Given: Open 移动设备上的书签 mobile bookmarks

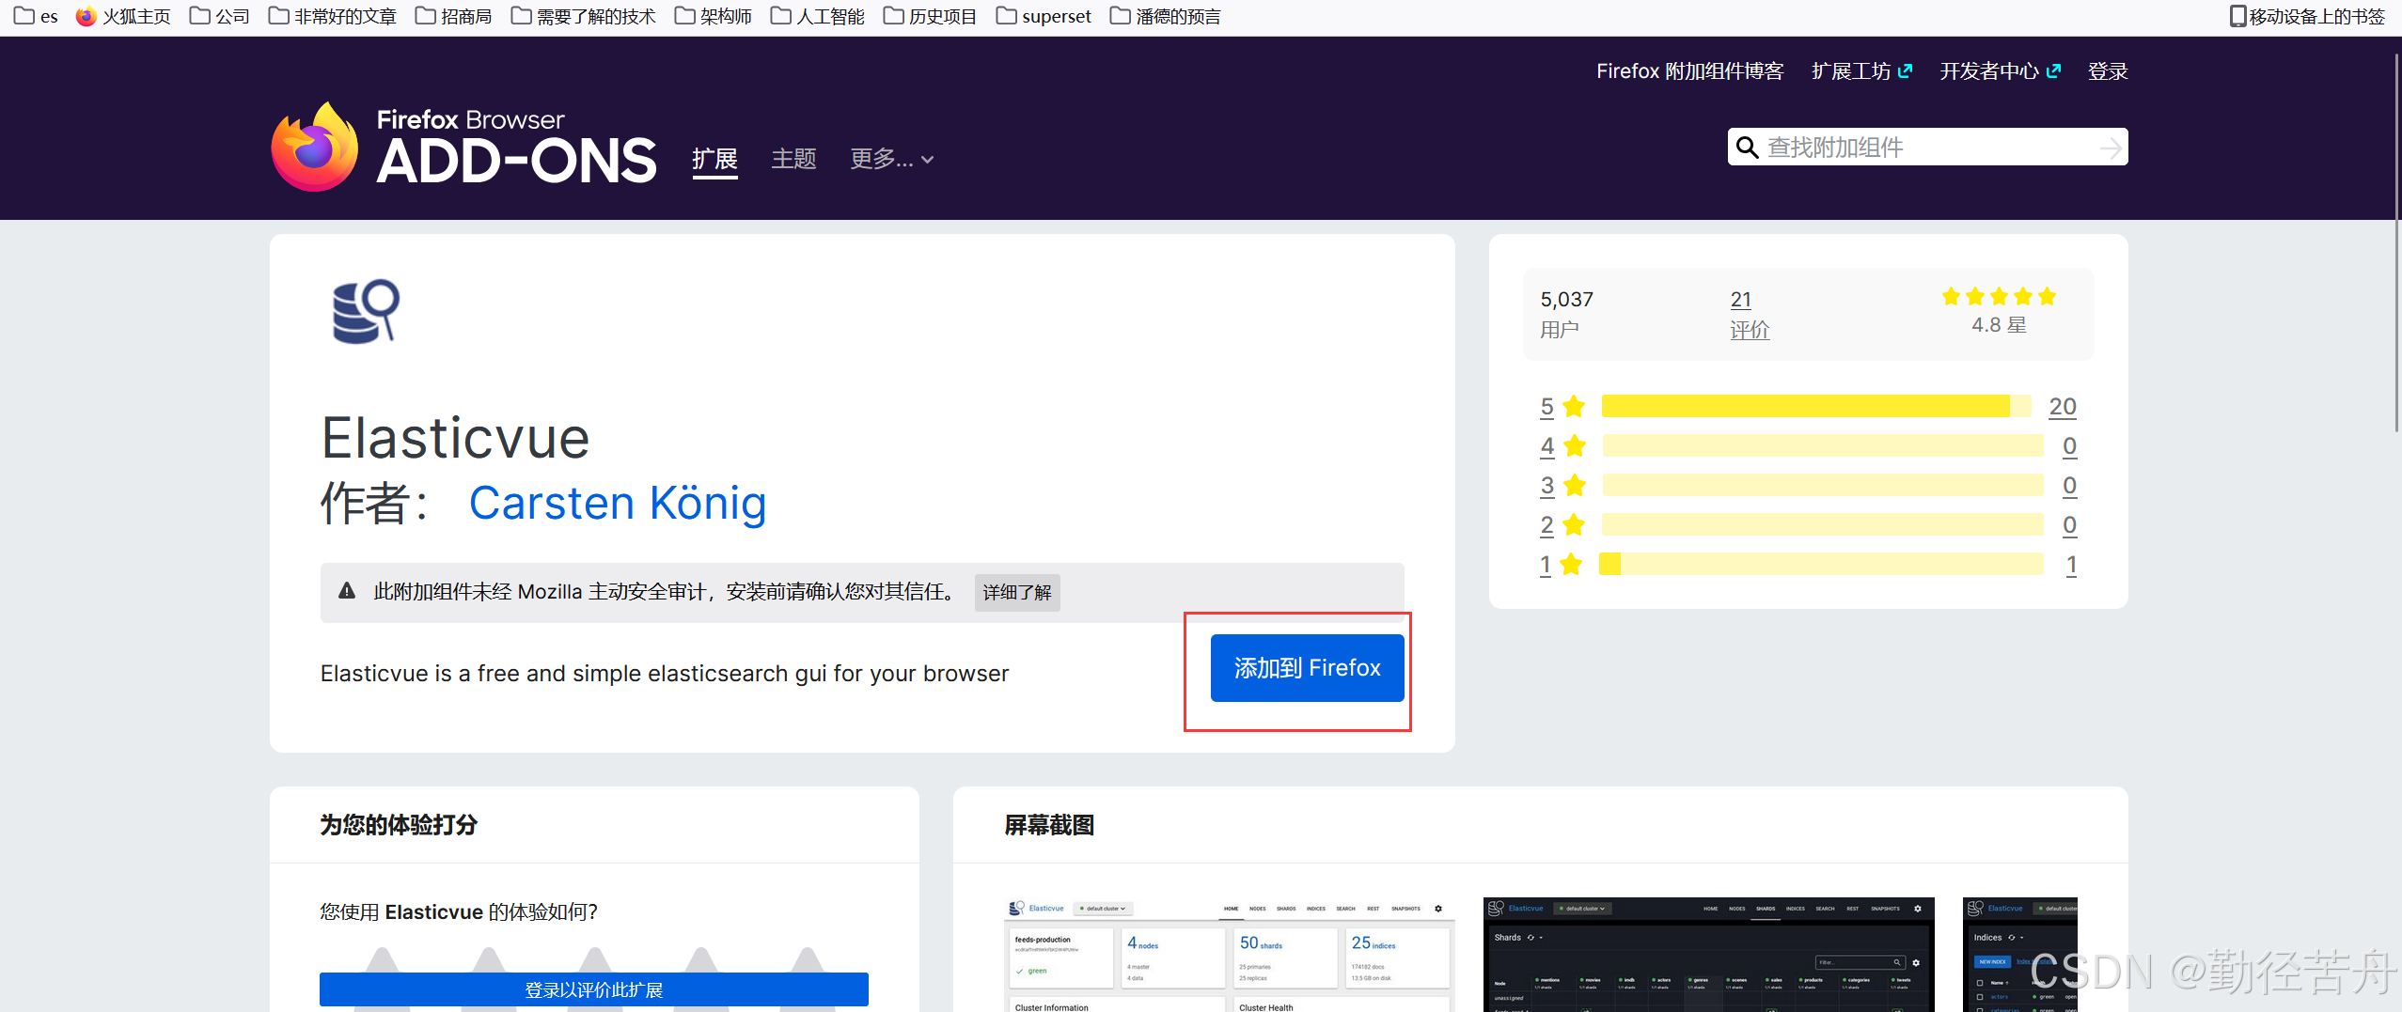Looking at the screenshot, I should [2308, 16].
